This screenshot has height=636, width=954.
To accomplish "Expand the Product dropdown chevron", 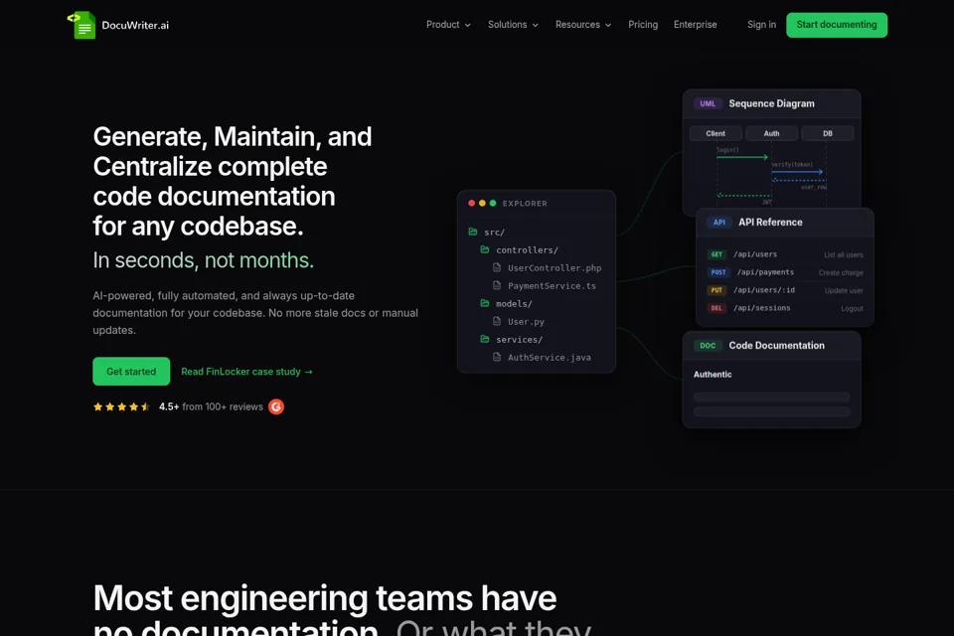I will coord(468,25).
